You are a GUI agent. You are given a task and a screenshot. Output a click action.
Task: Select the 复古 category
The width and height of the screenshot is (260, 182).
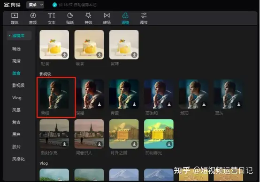16,122
